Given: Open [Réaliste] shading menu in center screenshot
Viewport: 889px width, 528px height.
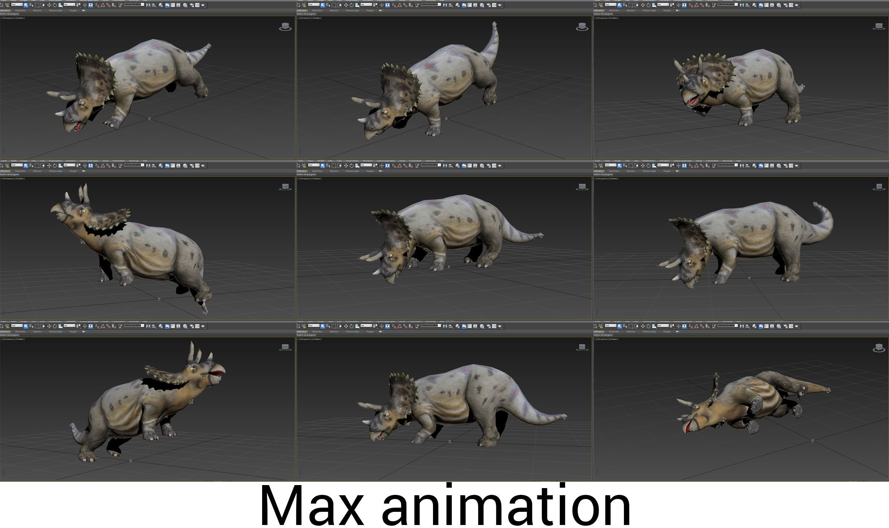Looking at the screenshot, I should [317, 179].
